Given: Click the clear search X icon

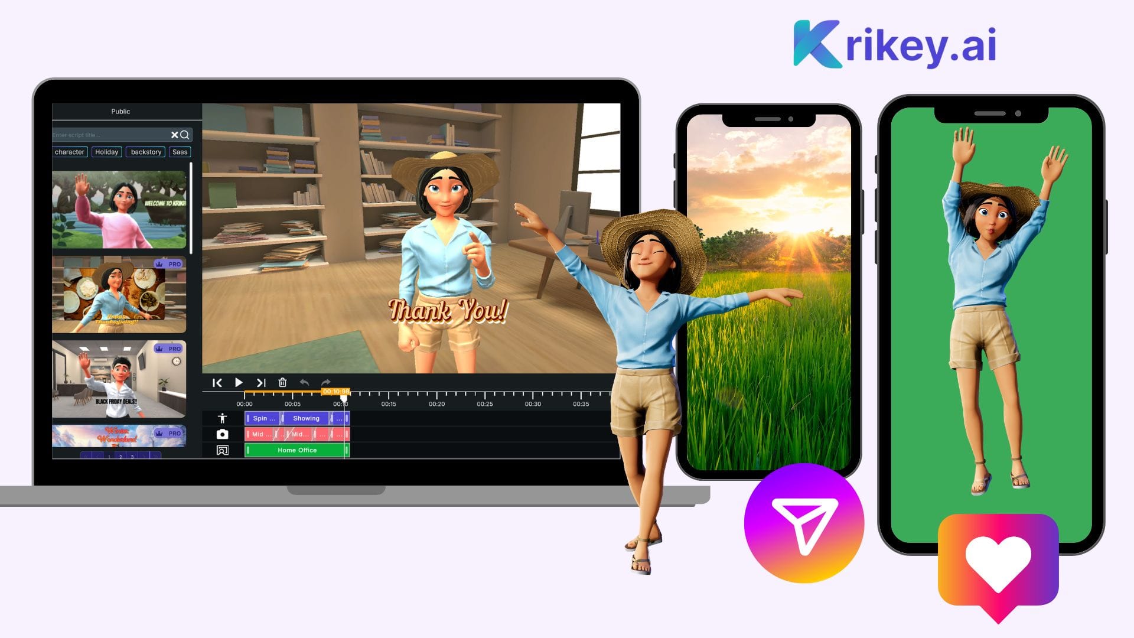Looking at the screenshot, I should pyautogui.click(x=174, y=134).
